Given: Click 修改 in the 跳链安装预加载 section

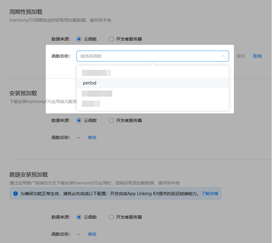Looking at the screenshot, I should [x=92, y=234].
